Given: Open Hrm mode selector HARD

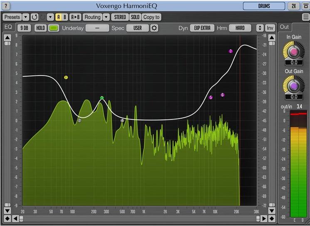Looking at the screenshot, I should click(240, 28).
